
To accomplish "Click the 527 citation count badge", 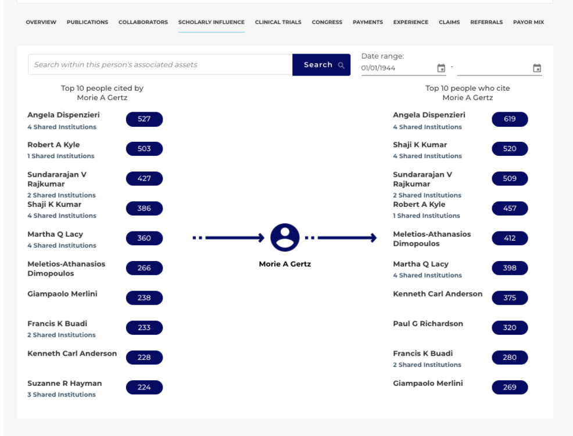I will click(144, 119).
